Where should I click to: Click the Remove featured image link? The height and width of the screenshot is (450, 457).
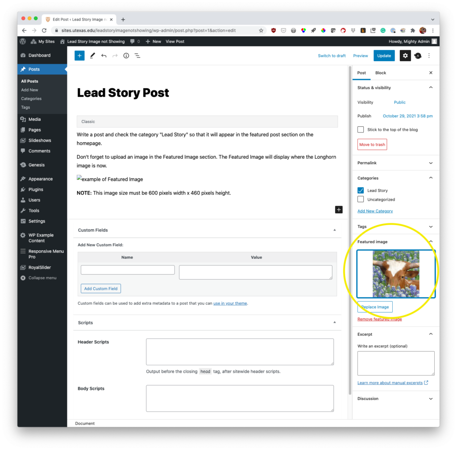pyautogui.click(x=379, y=319)
